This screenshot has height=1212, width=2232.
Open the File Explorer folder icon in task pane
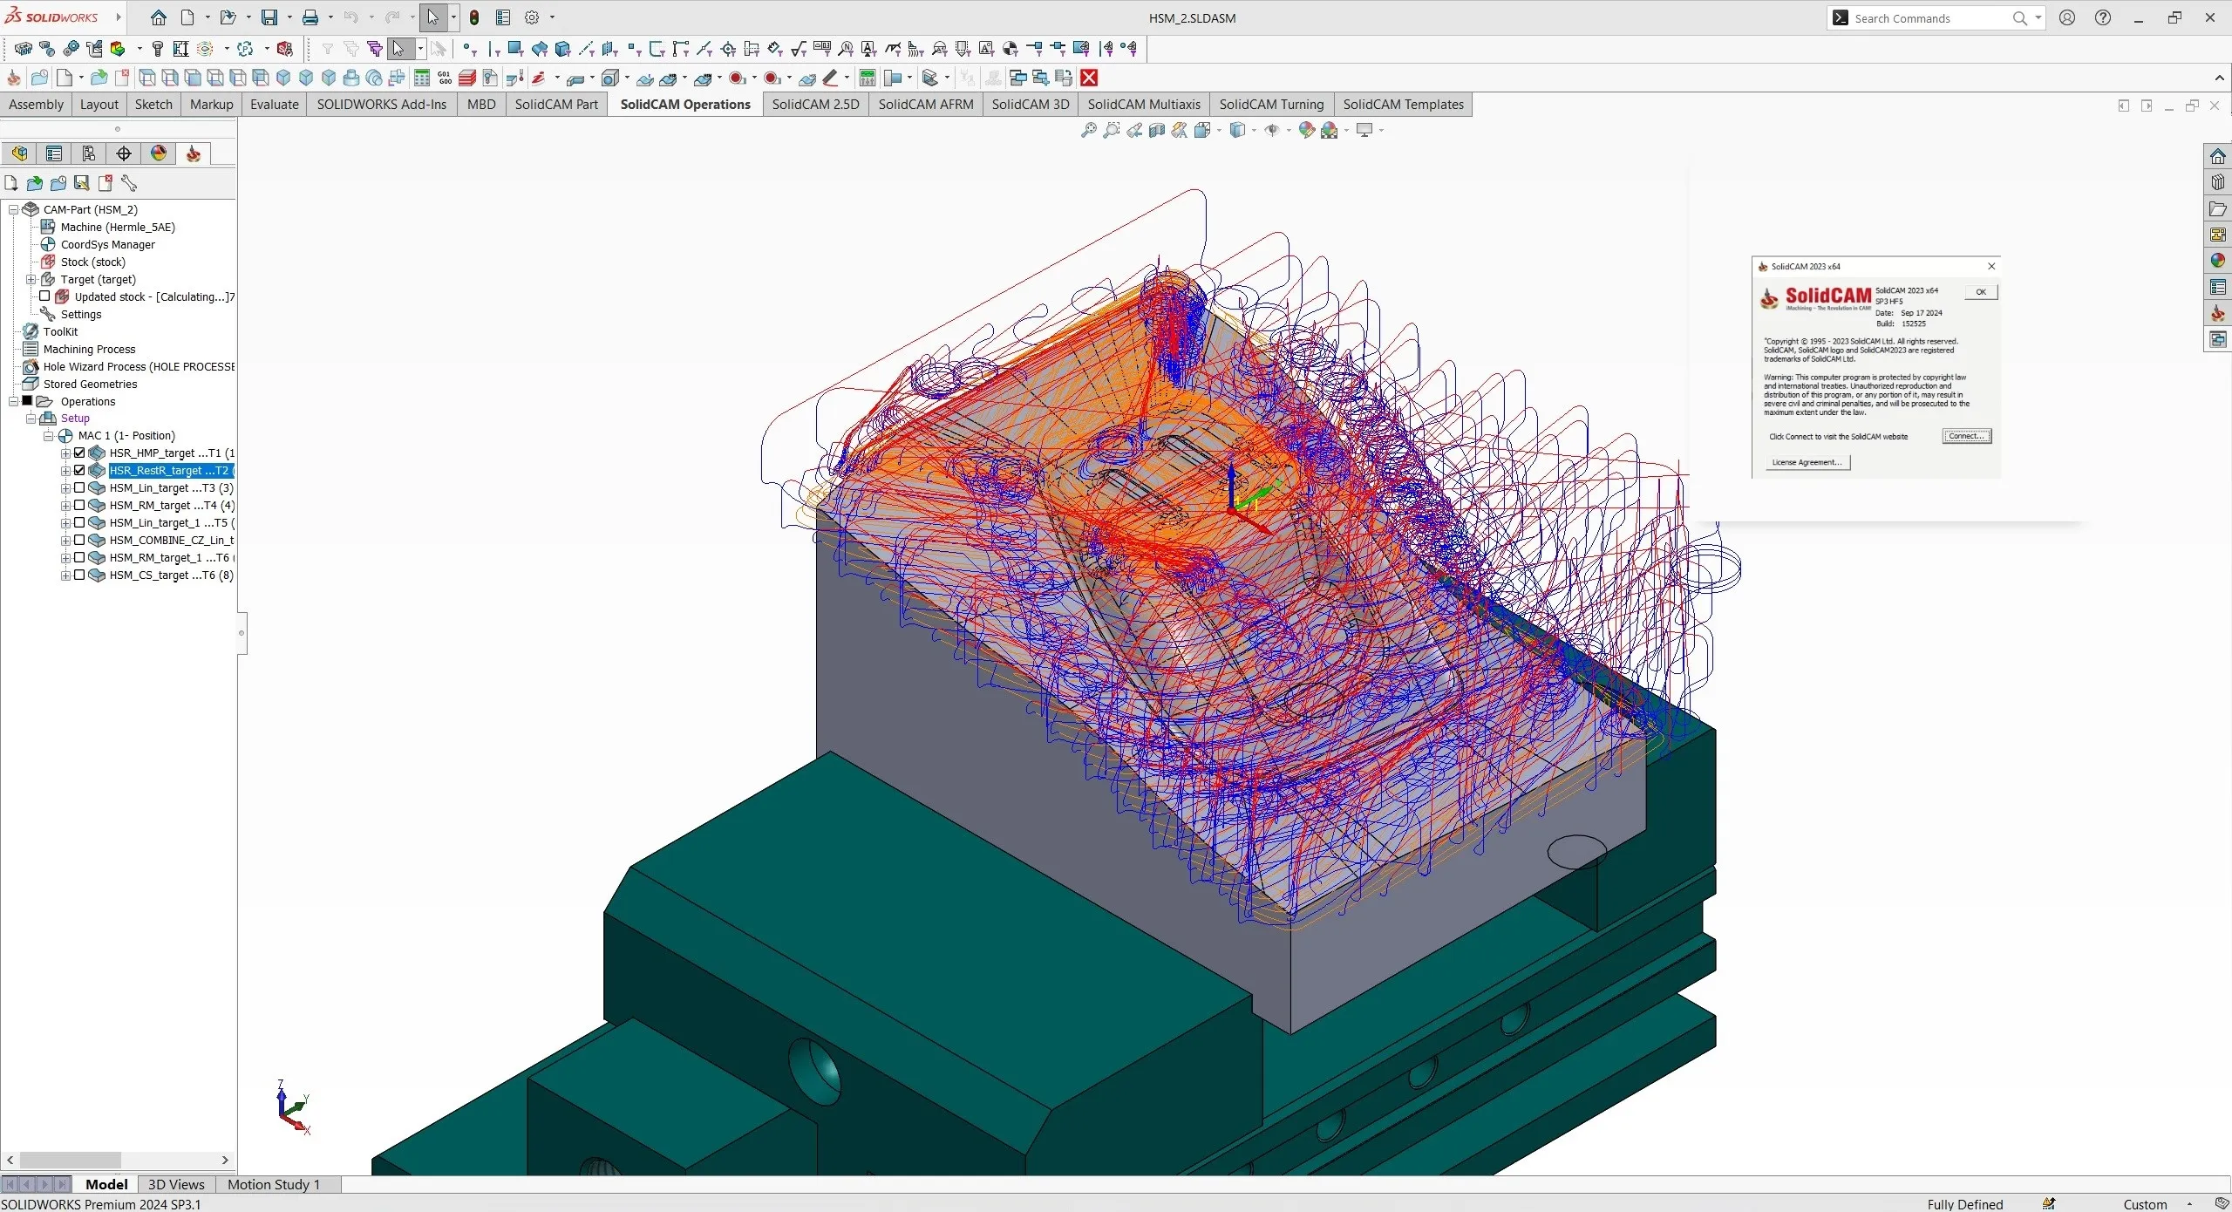(2218, 208)
